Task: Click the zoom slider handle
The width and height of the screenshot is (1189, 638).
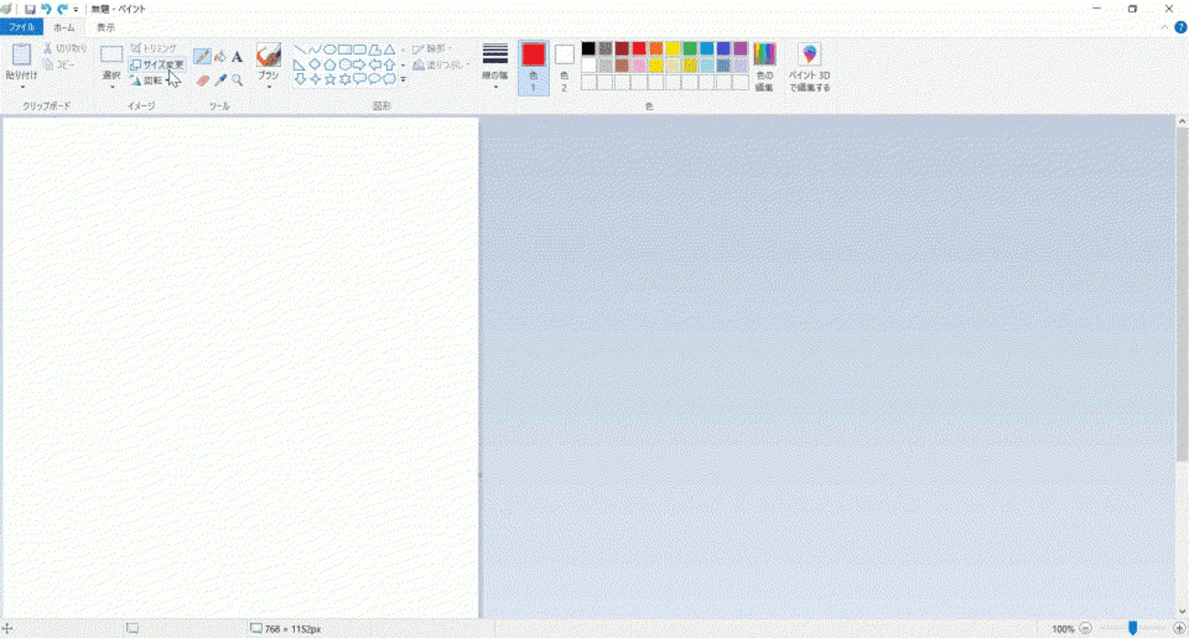Action: click(x=1132, y=629)
